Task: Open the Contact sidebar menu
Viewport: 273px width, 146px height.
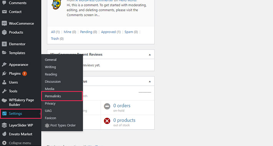Action: pos(15,12)
